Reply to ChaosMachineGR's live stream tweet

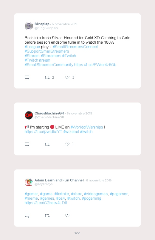pos(27,144)
